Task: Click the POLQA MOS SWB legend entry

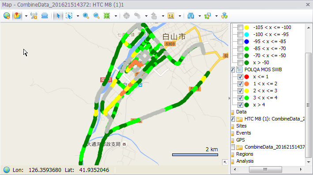Action: pyautogui.click(x=263, y=69)
